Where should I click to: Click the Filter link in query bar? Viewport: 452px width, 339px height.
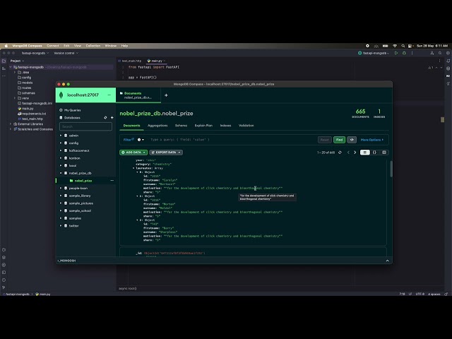[128, 140]
